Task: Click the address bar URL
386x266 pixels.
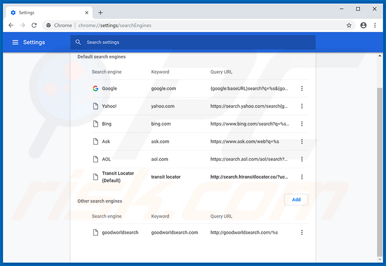Action: [x=115, y=25]
